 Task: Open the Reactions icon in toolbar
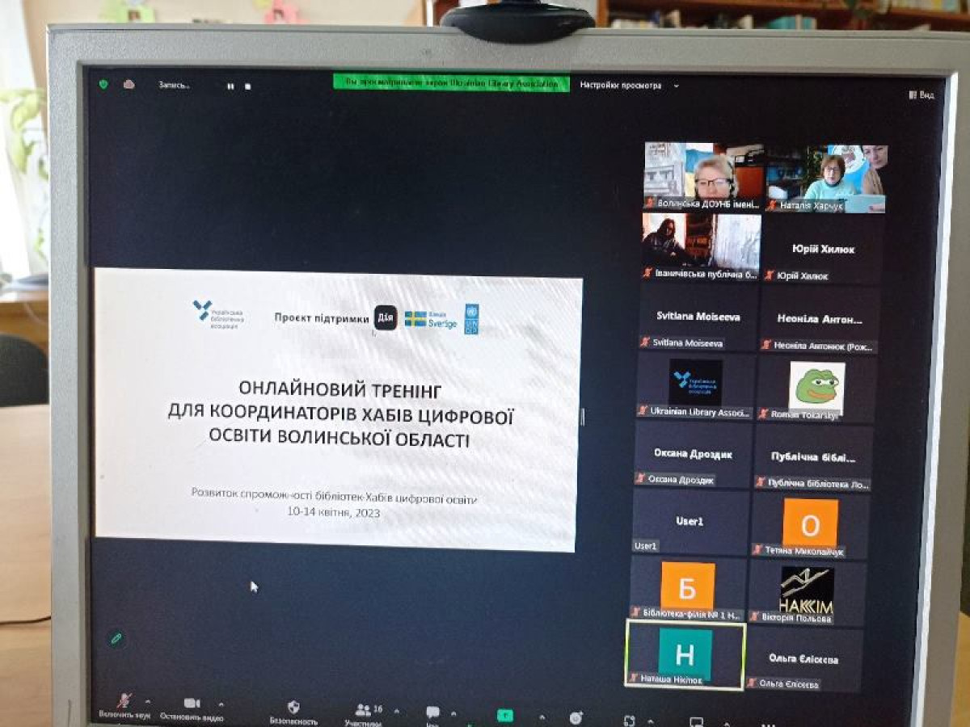576,717
